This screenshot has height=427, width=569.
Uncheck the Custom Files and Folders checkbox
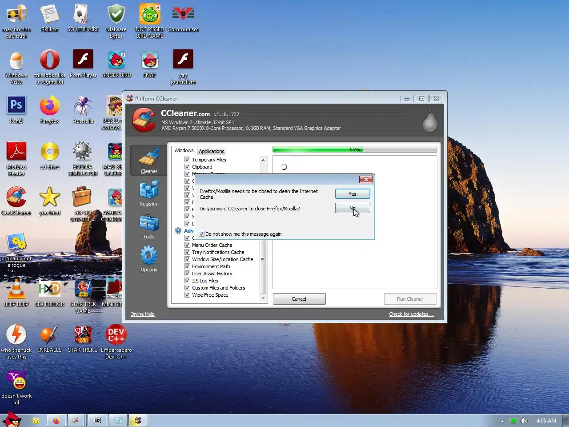click(187, 288)
